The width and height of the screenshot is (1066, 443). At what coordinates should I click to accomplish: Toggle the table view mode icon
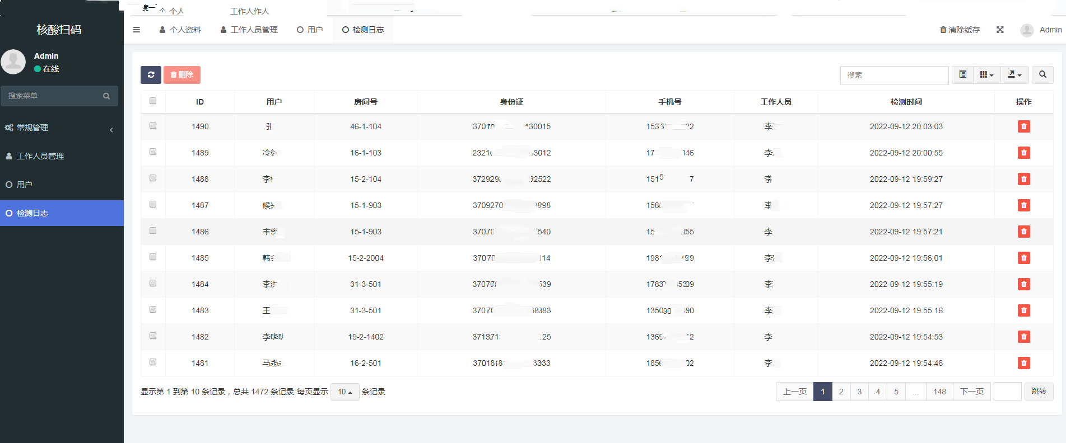[x=962, y=74]
